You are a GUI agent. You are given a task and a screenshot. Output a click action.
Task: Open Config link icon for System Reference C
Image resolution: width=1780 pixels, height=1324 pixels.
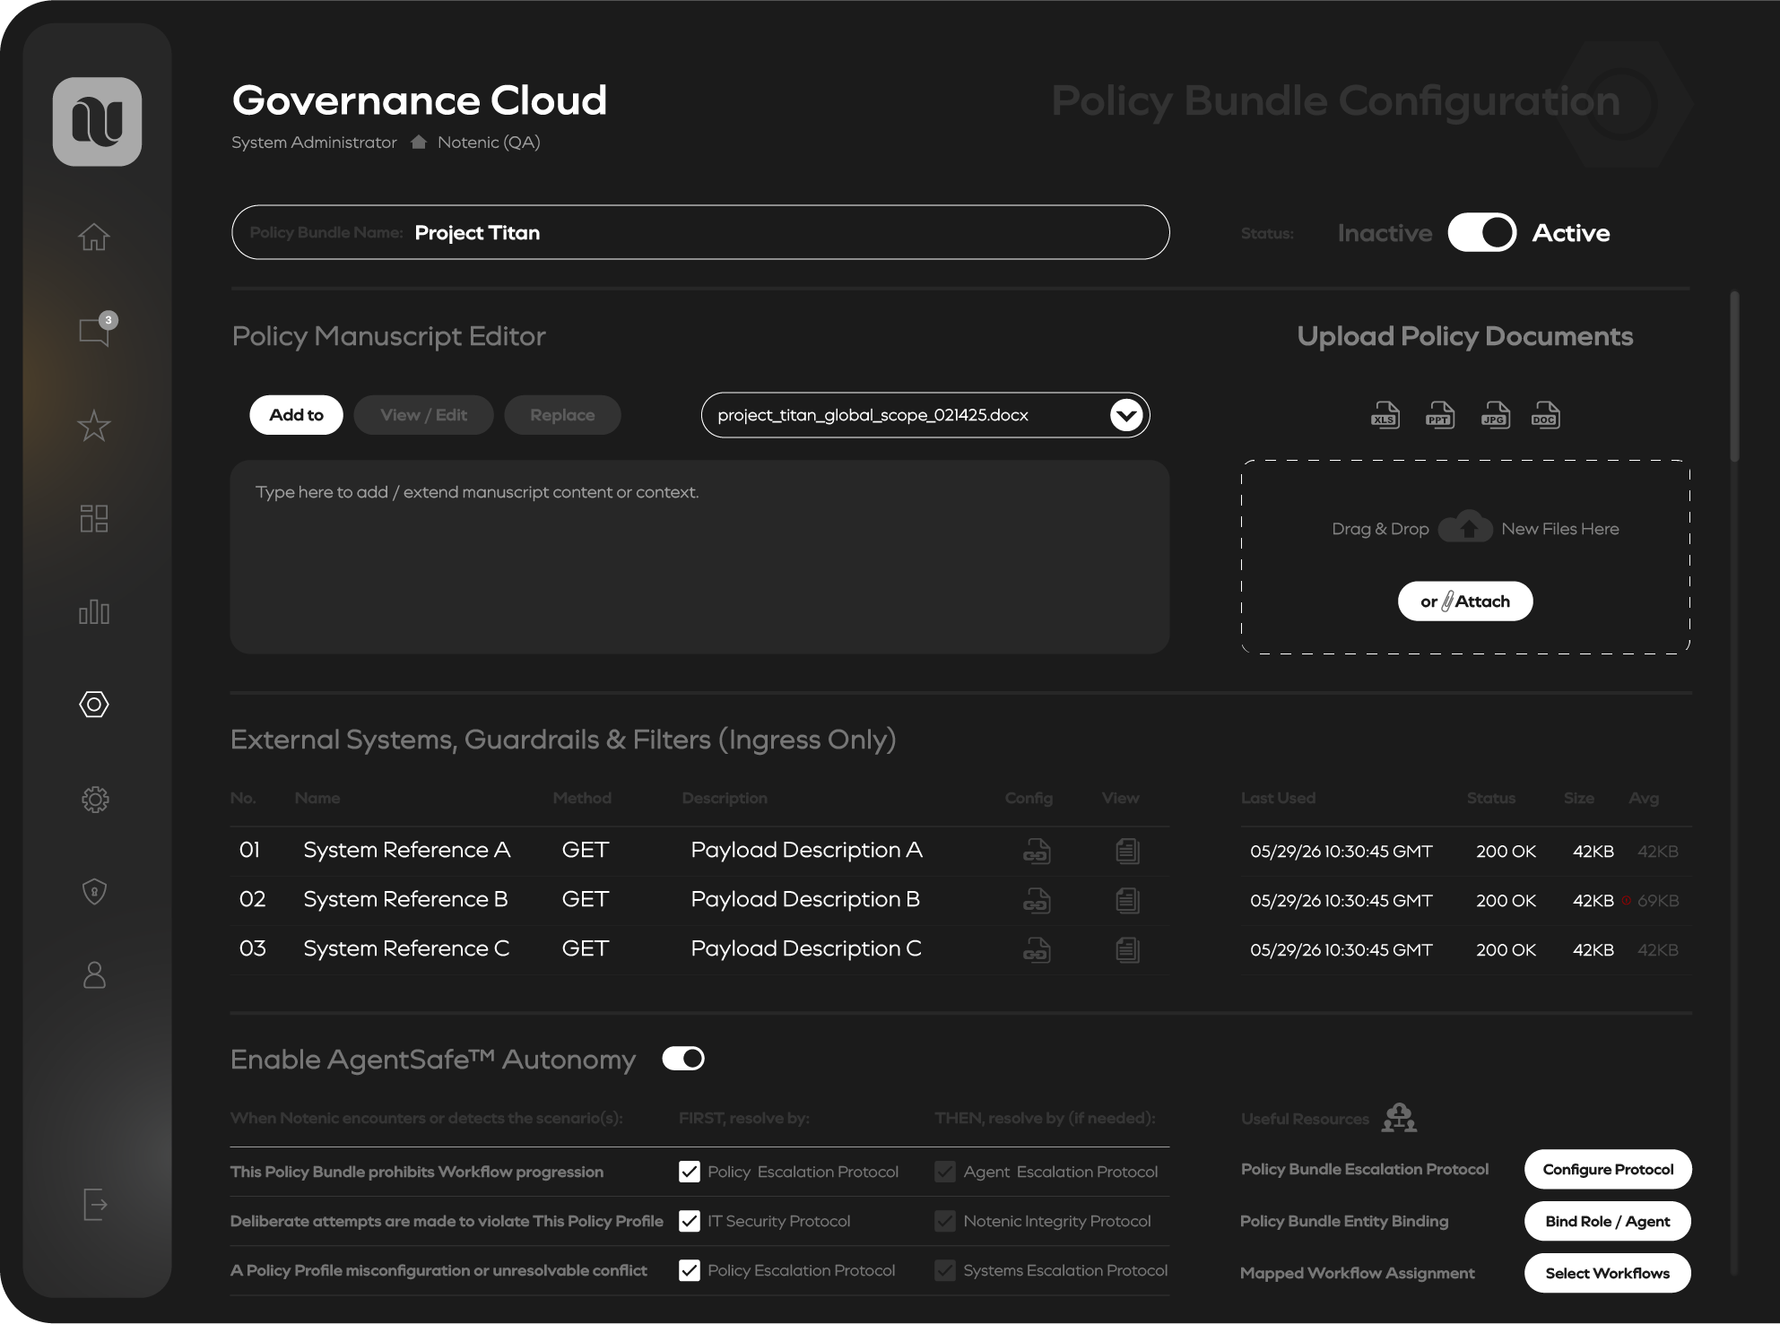click(x=1037, y=949)
